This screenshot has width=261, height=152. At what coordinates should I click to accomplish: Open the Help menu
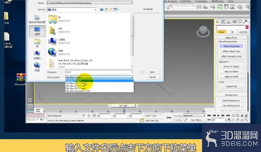click(x=231, y=1)
